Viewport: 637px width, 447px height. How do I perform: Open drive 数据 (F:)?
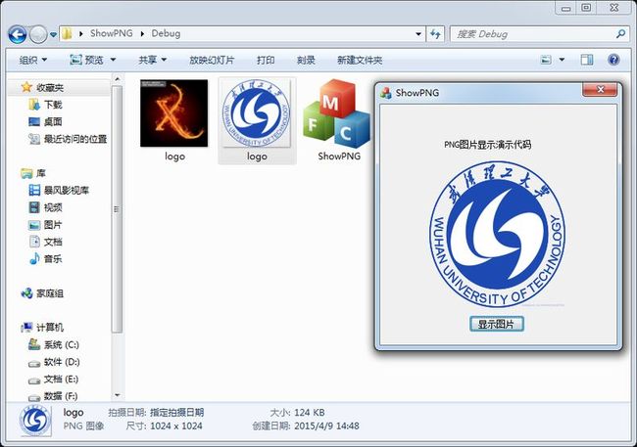(x=62, y=396)
